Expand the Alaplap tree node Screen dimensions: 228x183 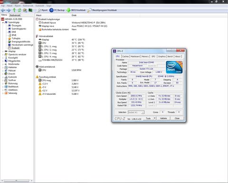(3, 51)
